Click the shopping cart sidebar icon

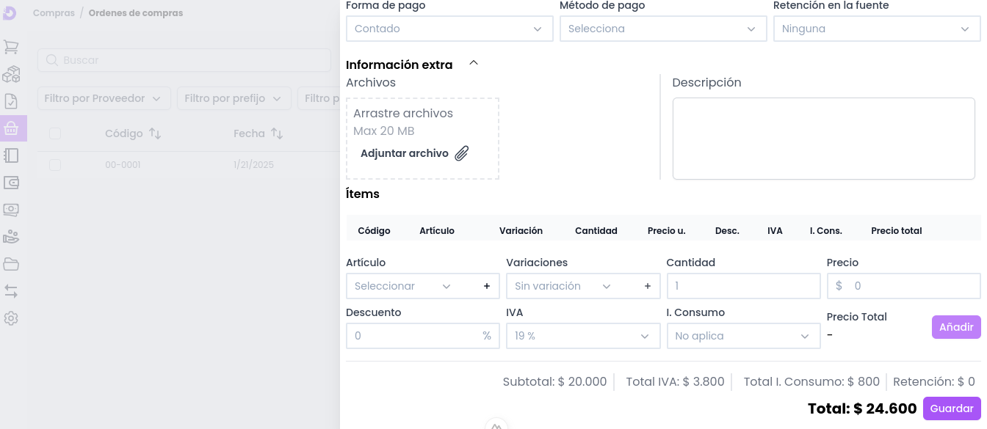coord(11,47)
